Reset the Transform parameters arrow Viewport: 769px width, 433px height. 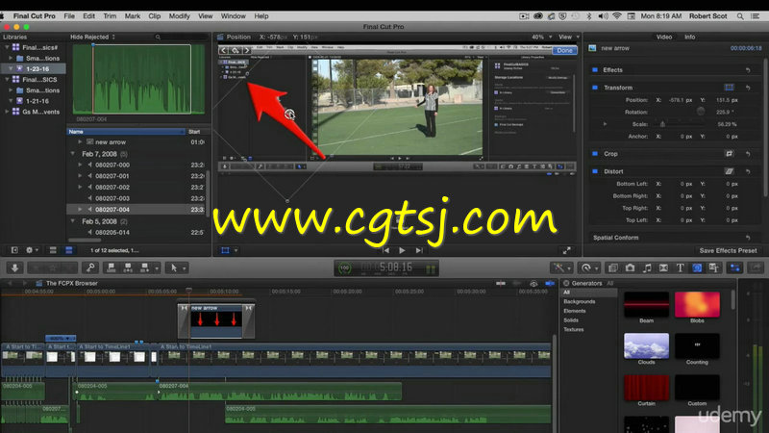click(x=748, y=88)
